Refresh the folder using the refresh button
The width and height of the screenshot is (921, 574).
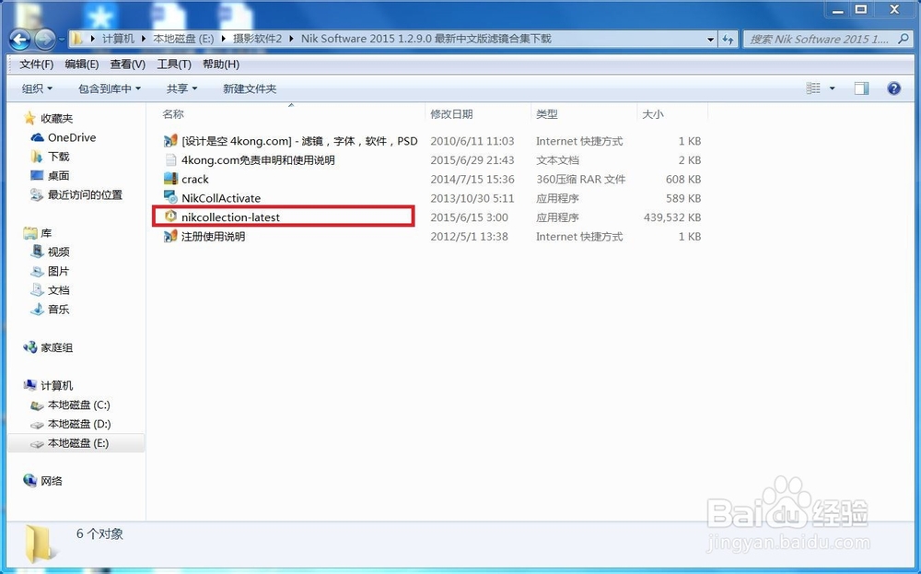(x=728, y=40)
